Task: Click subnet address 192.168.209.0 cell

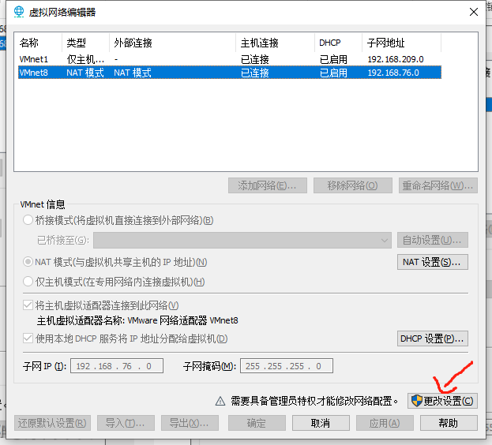Action: [x=396, y=59]
